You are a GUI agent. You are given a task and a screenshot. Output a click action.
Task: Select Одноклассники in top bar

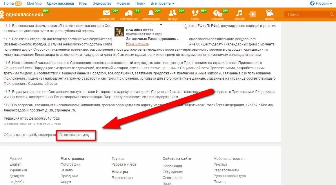[x=60, y=3]
